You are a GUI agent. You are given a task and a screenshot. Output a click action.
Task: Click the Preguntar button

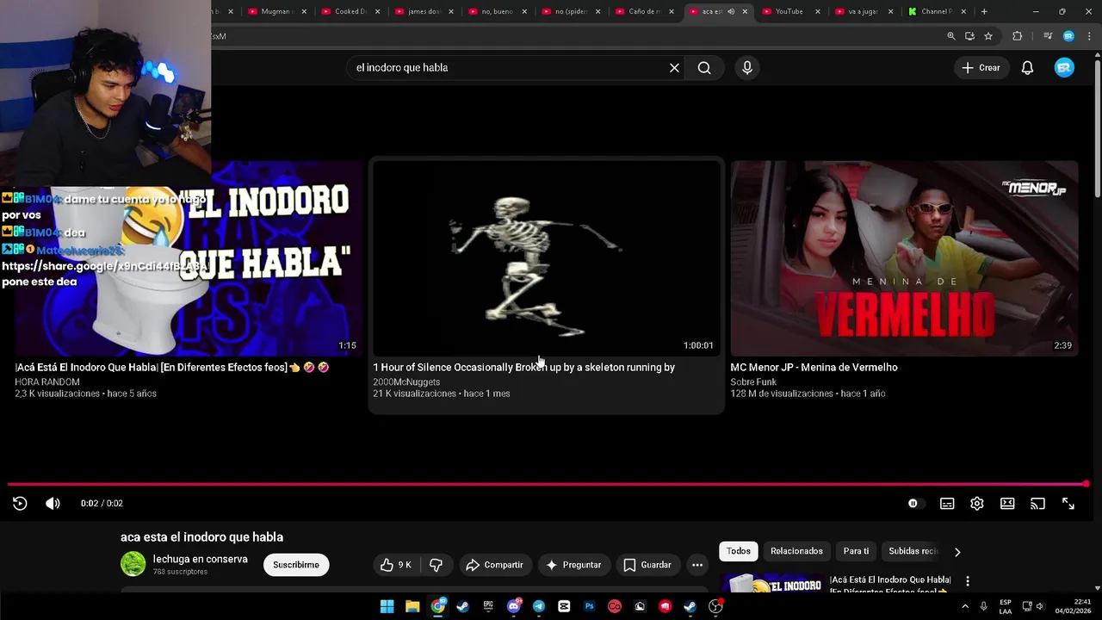tap(573, 565)
